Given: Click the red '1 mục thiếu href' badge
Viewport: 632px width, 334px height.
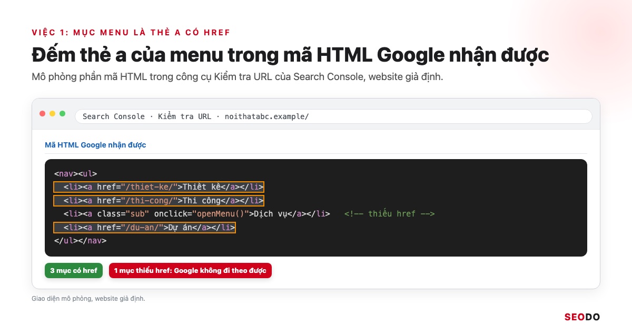Looking at the screenshot, I should tap(190, 271).
